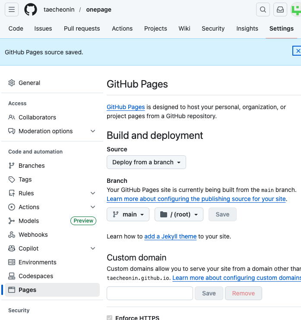Click the Preview badge beside Models

83,221
